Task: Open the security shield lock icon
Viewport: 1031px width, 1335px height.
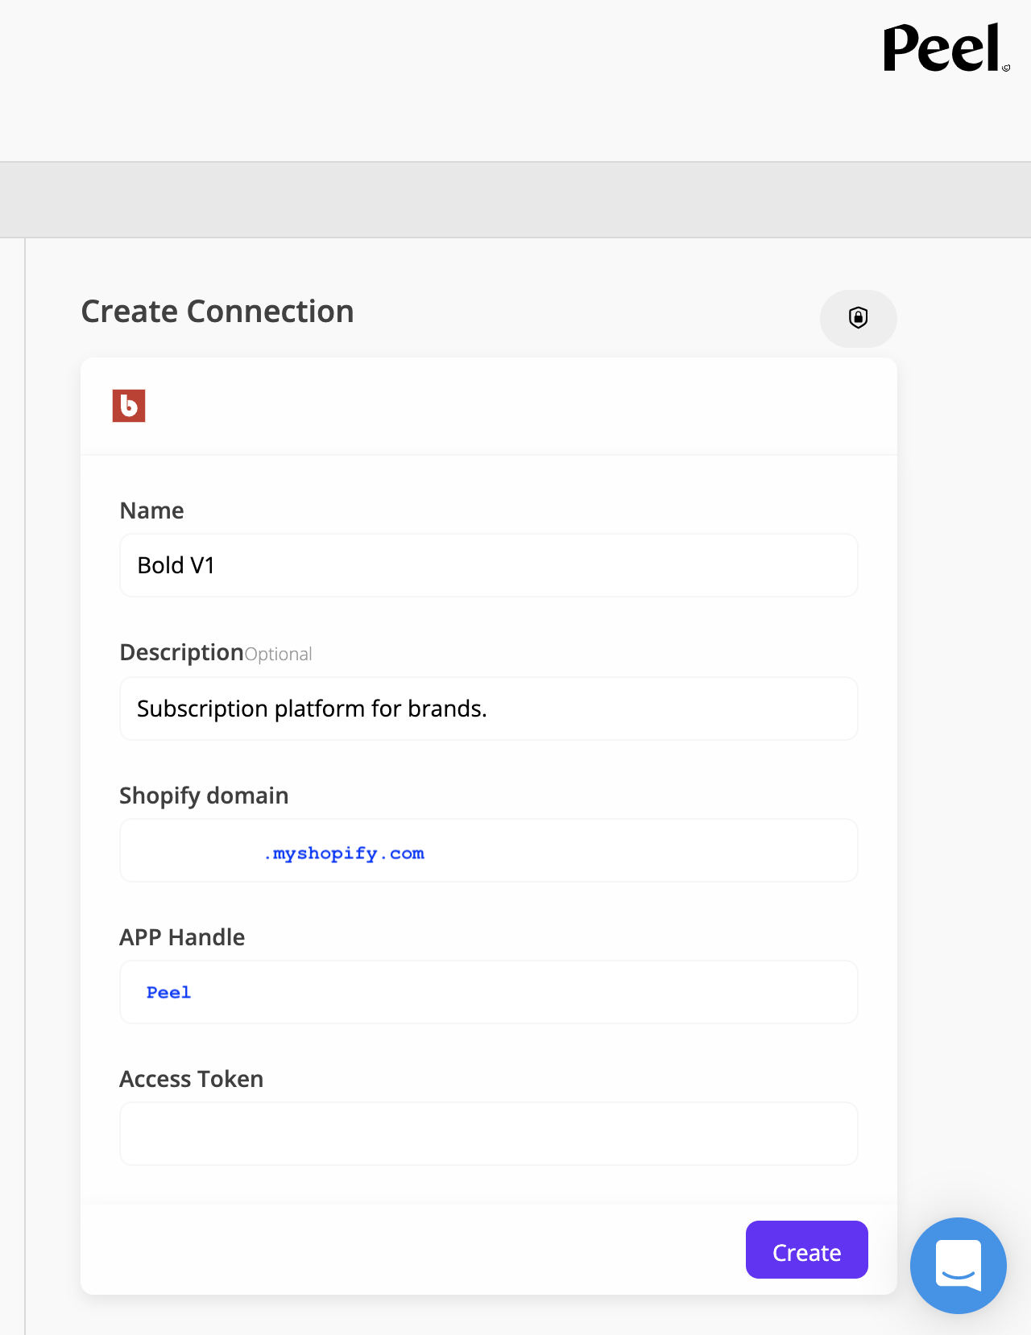Action: point(859,318)
